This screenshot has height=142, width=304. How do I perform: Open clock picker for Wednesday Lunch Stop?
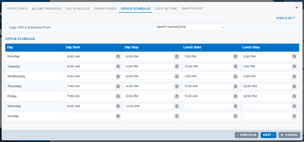tap(294, 77)
